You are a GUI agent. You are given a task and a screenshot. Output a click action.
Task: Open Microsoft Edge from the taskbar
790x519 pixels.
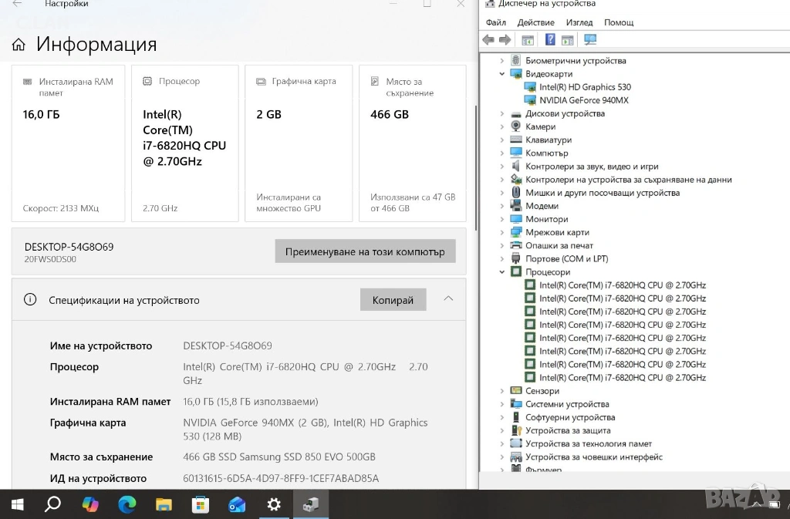127,504
